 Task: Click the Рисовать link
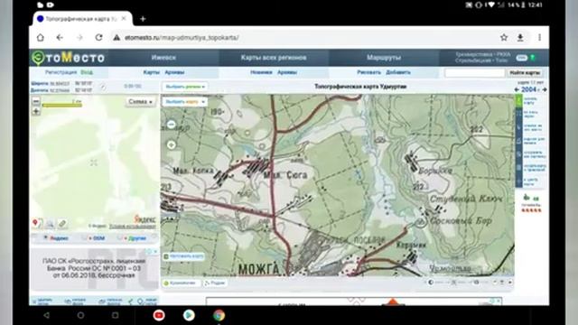coord(368,72)
